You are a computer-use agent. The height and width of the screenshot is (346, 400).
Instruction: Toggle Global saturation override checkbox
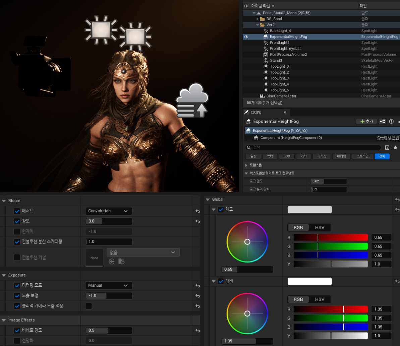pos(221,210)
